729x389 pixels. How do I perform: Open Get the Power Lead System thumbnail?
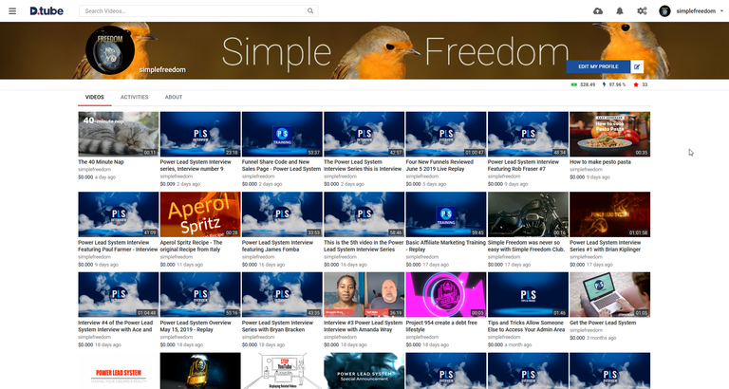[x=610, y=295]
